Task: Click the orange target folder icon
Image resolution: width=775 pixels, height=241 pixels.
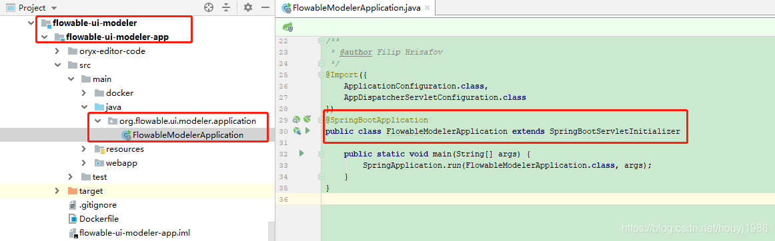Action: coord(72,190)
